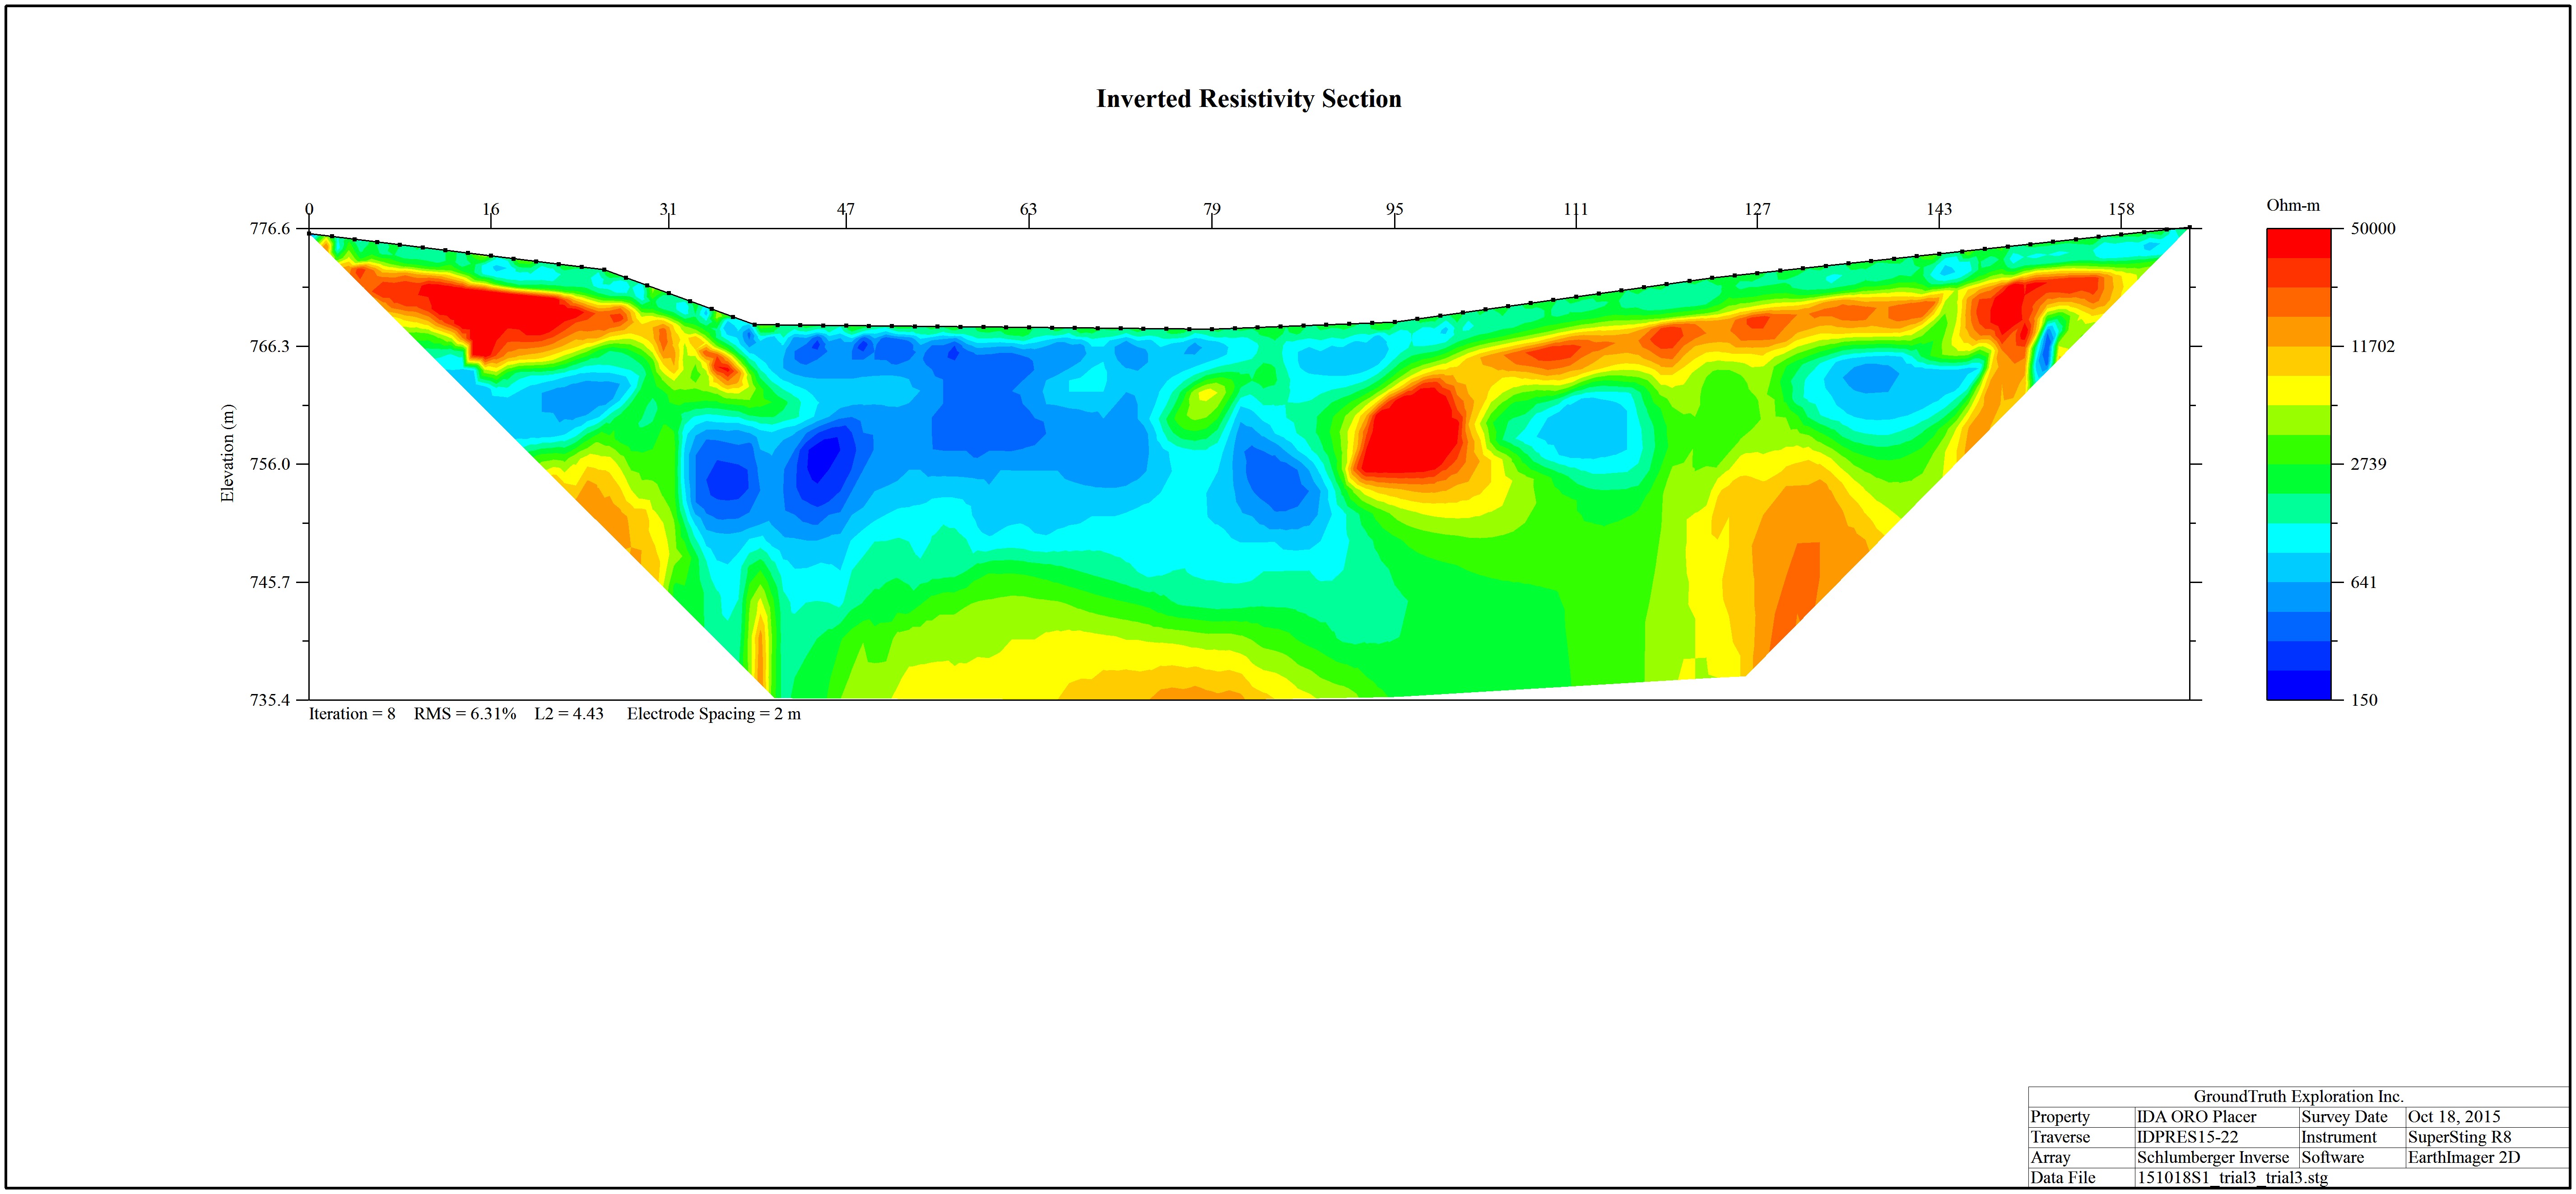Select the red 50000 color band
The image size is (2576, 1194).
(x=2298, y=243)
